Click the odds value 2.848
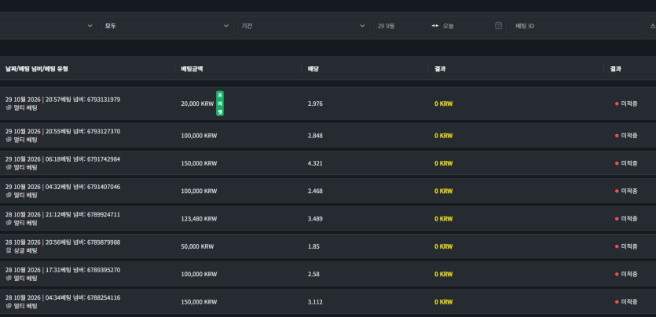The image size is (656, 317). (315, 135)
